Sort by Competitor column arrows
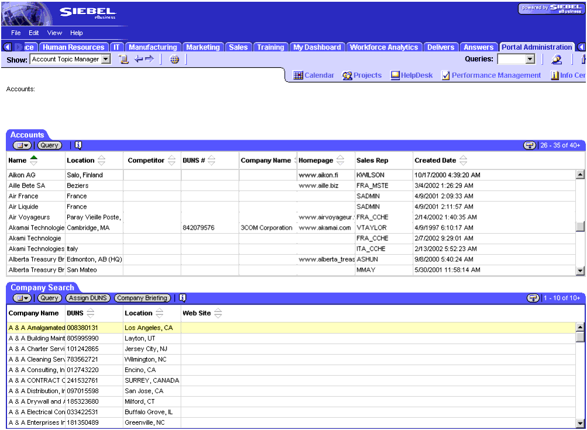 pos(171,160)
